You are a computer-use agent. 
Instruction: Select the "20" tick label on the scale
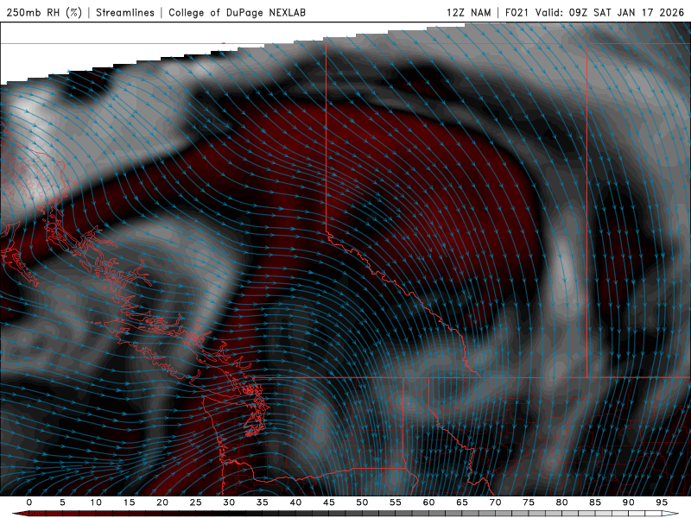pyautogui.click(x=162, y=502)
